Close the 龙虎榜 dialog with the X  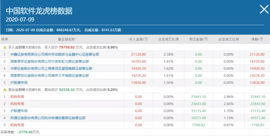click(x=264, y=9)
